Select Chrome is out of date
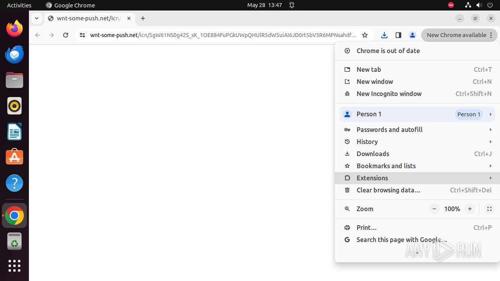Image resolution: width=500 pixels, height=281 pixels. pos(417,51)
